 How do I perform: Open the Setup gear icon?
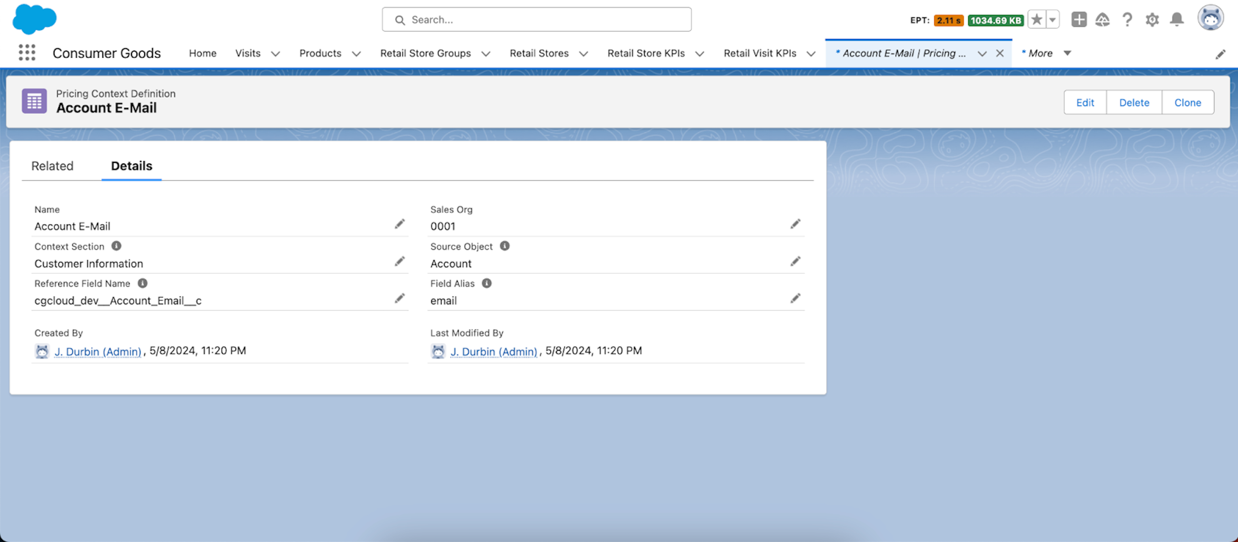(1152, 20)
